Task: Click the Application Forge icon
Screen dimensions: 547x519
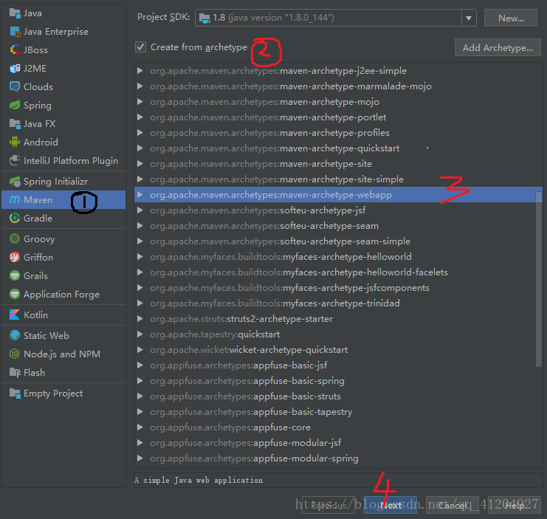Action: tap(15, 295)
